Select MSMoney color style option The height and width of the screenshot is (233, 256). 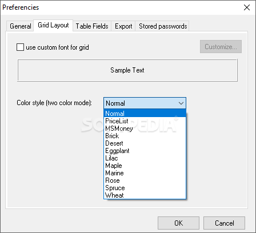pyautogui.click(x=145, y=128)
